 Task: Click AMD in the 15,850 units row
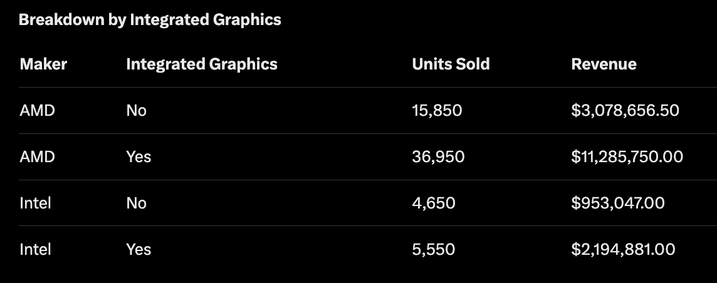click(37, 111)
